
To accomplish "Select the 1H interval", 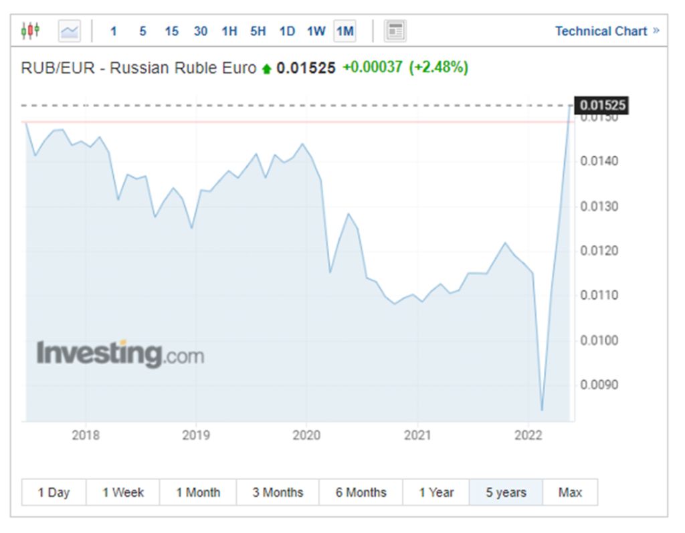I will click(229, 31).
